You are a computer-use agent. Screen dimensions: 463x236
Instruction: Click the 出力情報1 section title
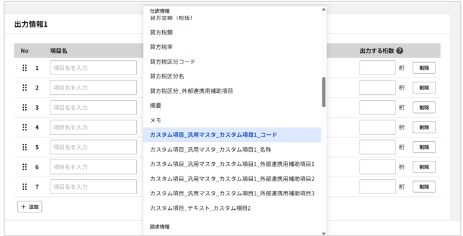[x=31, y=24]
